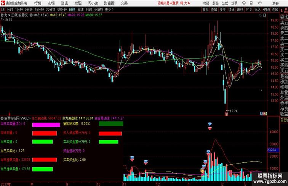The image size is (288, 186).
Task: Open the 问小达 menu
Action: coord(93,3)
